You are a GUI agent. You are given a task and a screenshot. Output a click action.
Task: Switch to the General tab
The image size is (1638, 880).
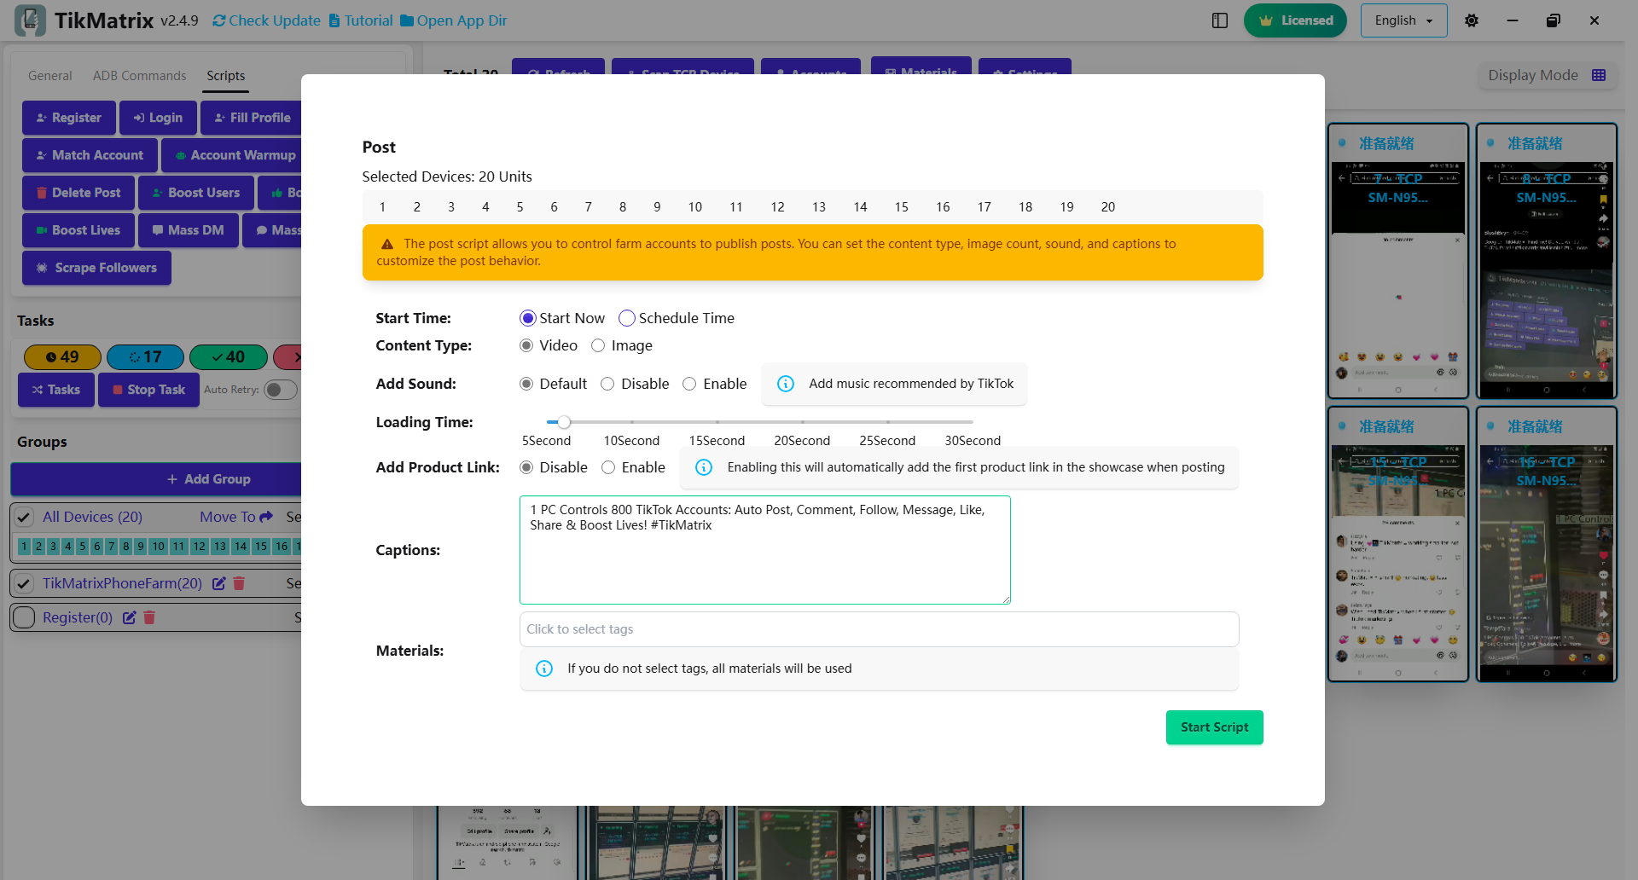[x=50, y=76]
